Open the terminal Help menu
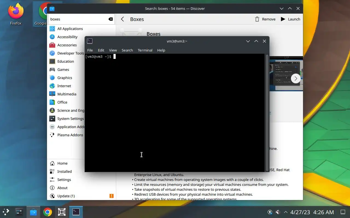Screen dimensions: 350x218 [x=161, y=50]
